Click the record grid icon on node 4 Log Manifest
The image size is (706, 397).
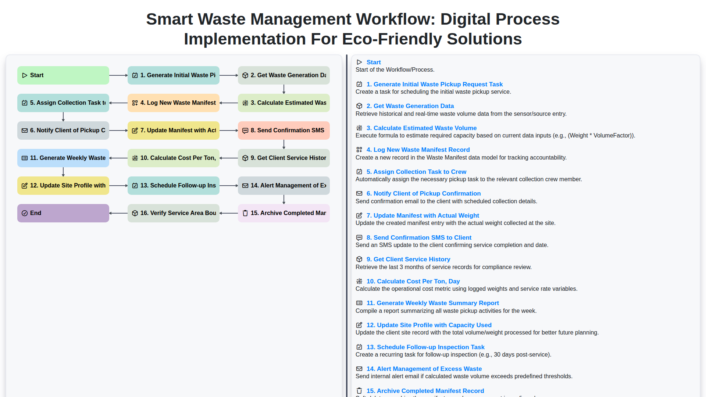click(135, 103)
